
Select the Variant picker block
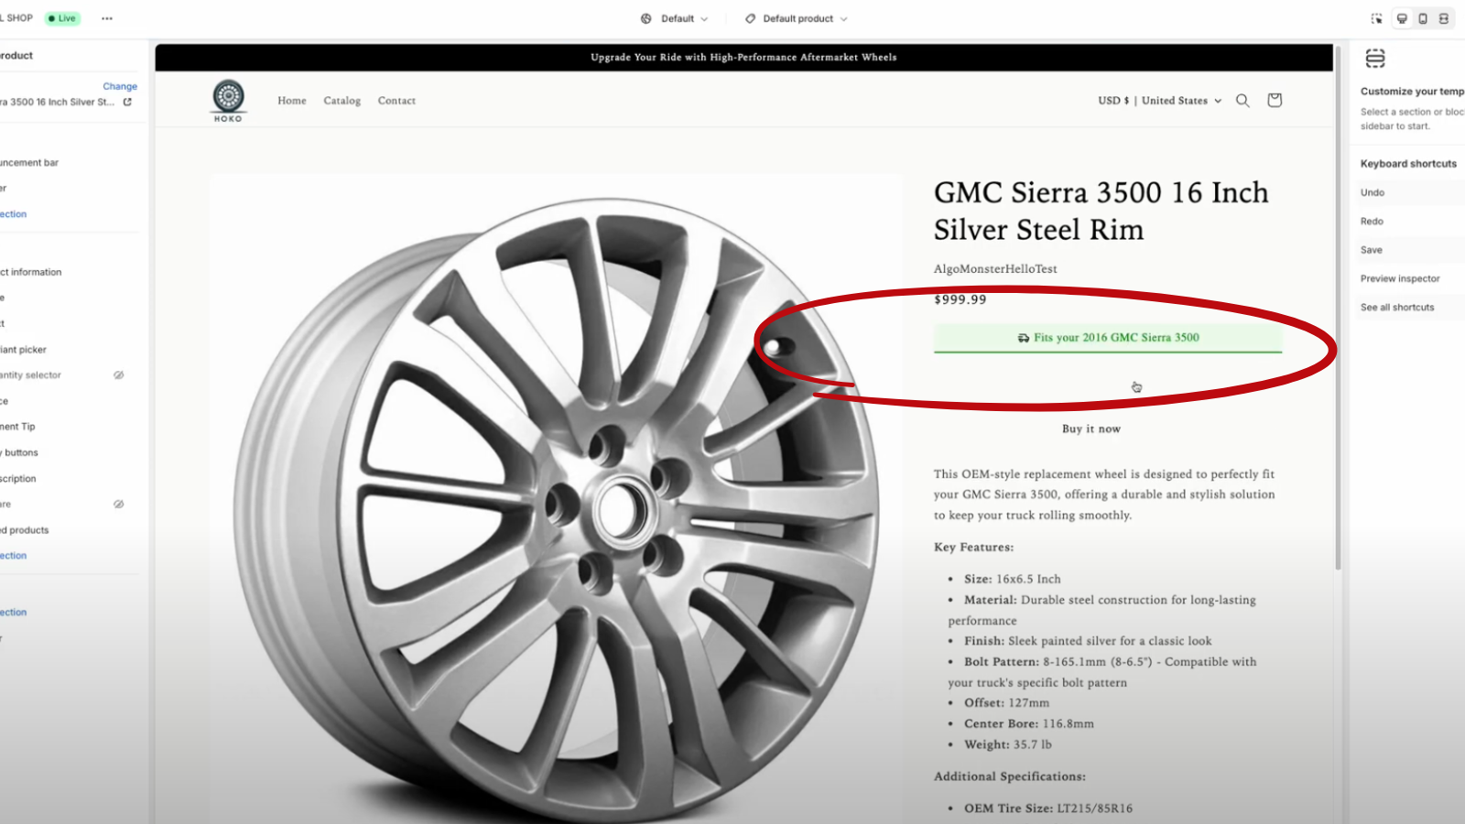[x=23, y=350]
